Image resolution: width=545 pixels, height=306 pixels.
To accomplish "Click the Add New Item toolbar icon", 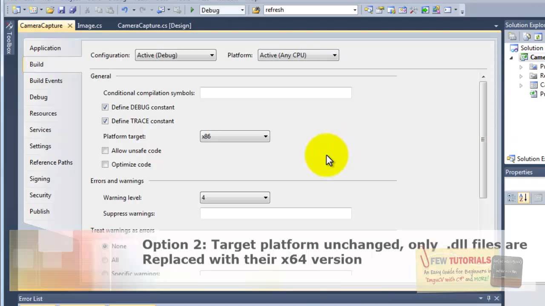I will [33, 10].
